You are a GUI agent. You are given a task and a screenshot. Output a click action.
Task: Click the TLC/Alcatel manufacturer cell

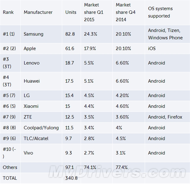tap(36, 138)
